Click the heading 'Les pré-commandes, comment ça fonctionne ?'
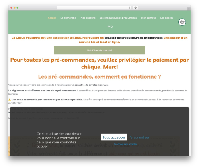The height and width of the screenshot is (168, 199). pyautogui.click(x=99, y=77)
